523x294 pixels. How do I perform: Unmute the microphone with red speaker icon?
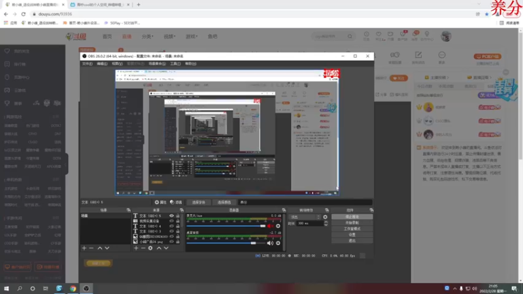point(270,226)
